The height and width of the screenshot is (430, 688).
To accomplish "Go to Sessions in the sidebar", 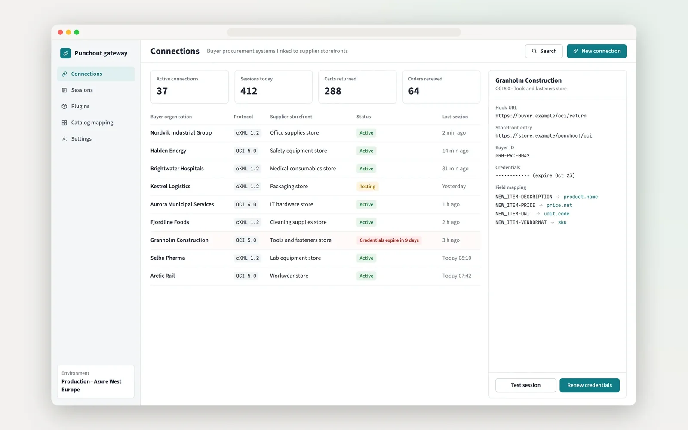I will [96, 90].
